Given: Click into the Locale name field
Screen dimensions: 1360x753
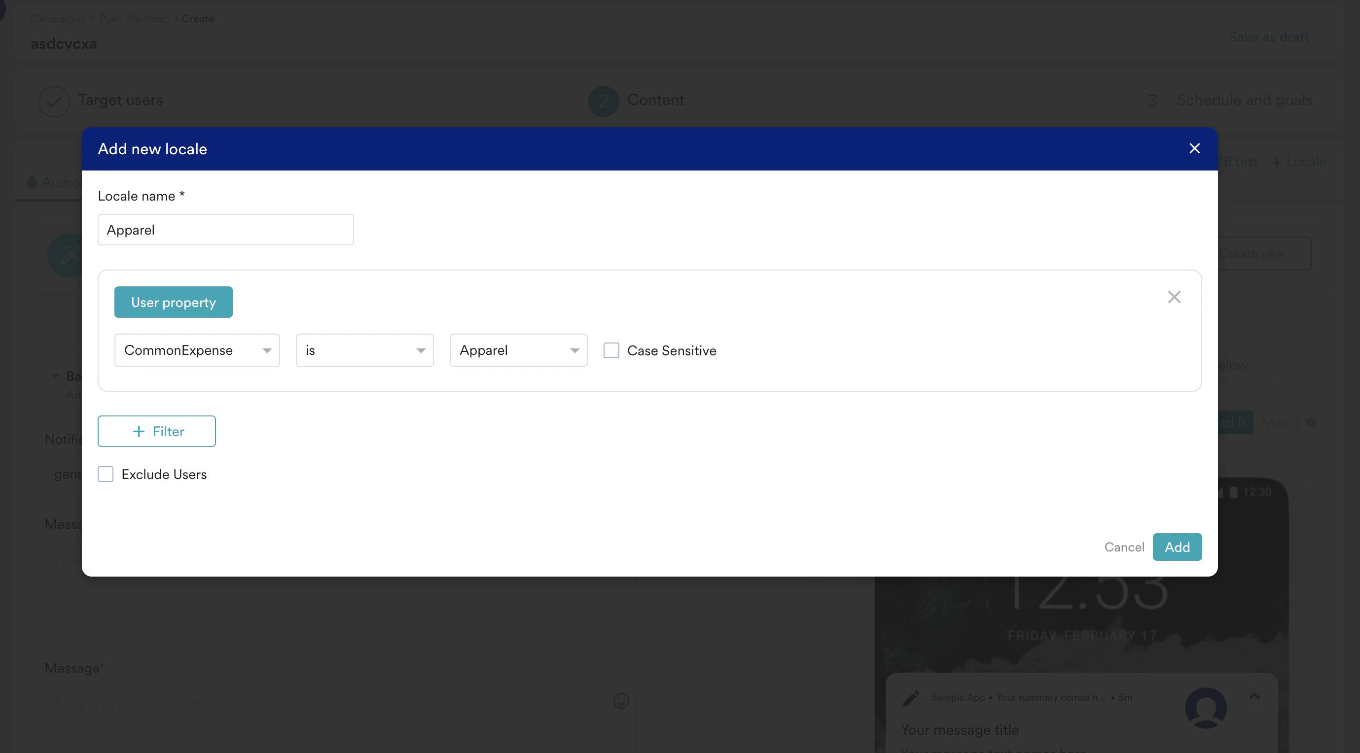Looking at the screenshot, I should pyautogui.click(x=225, y=230).
